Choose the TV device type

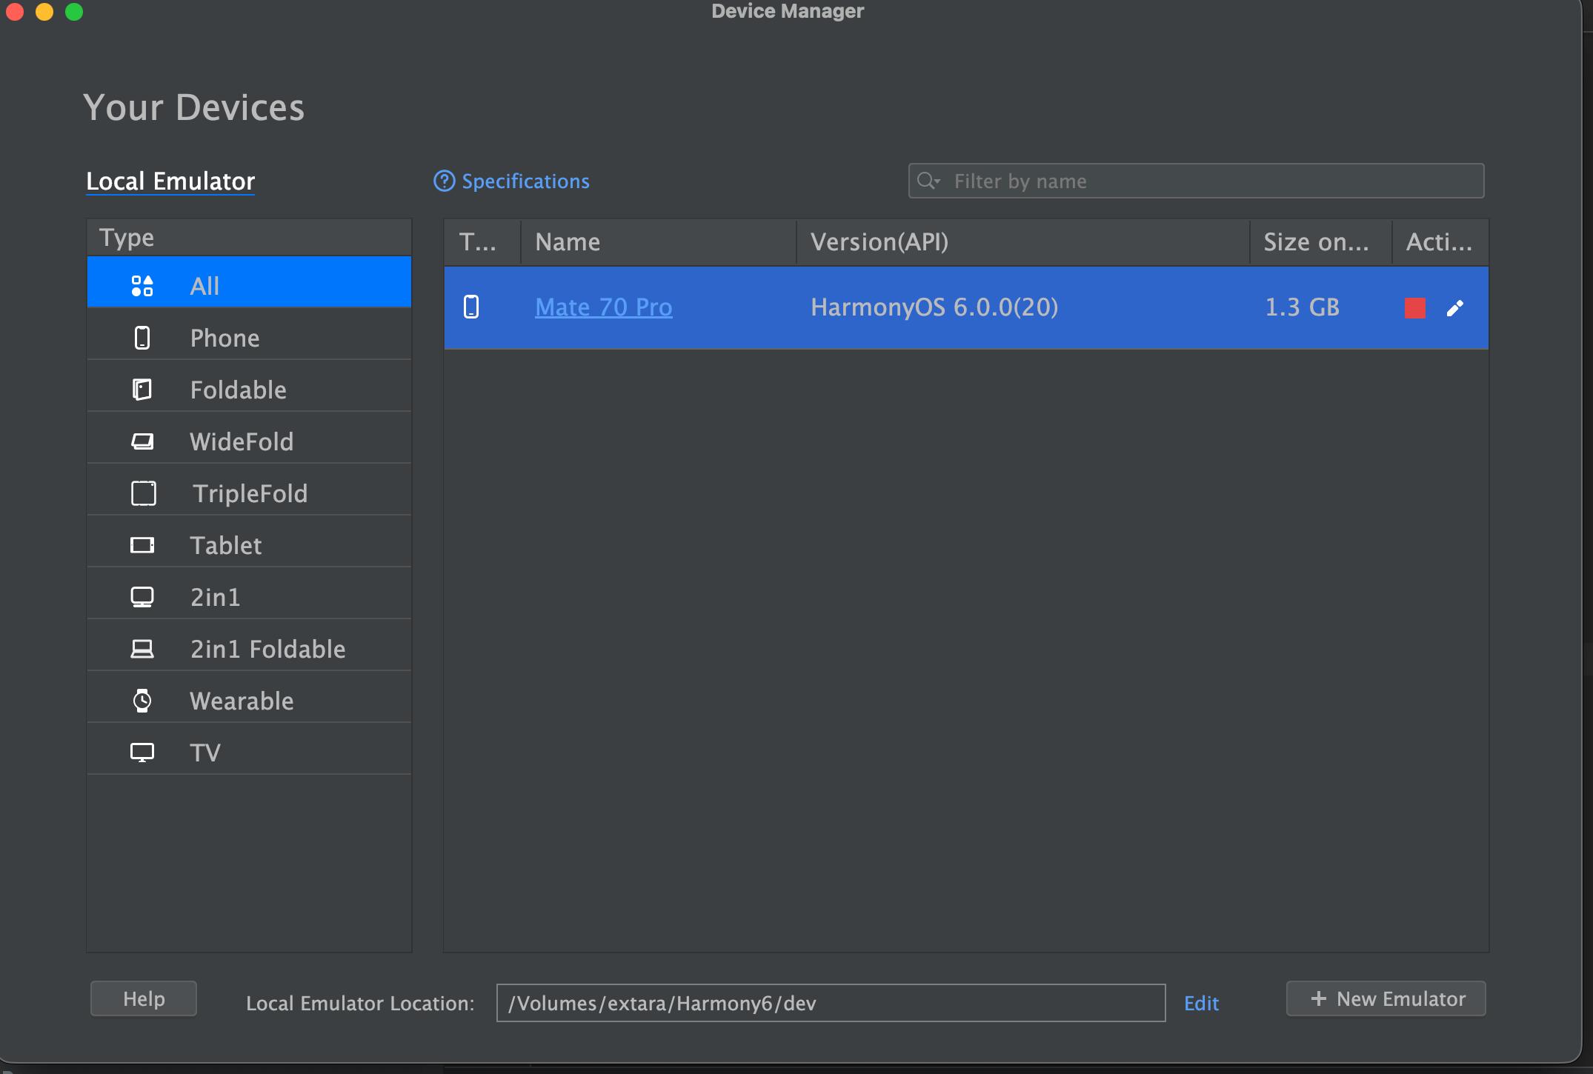205,753
